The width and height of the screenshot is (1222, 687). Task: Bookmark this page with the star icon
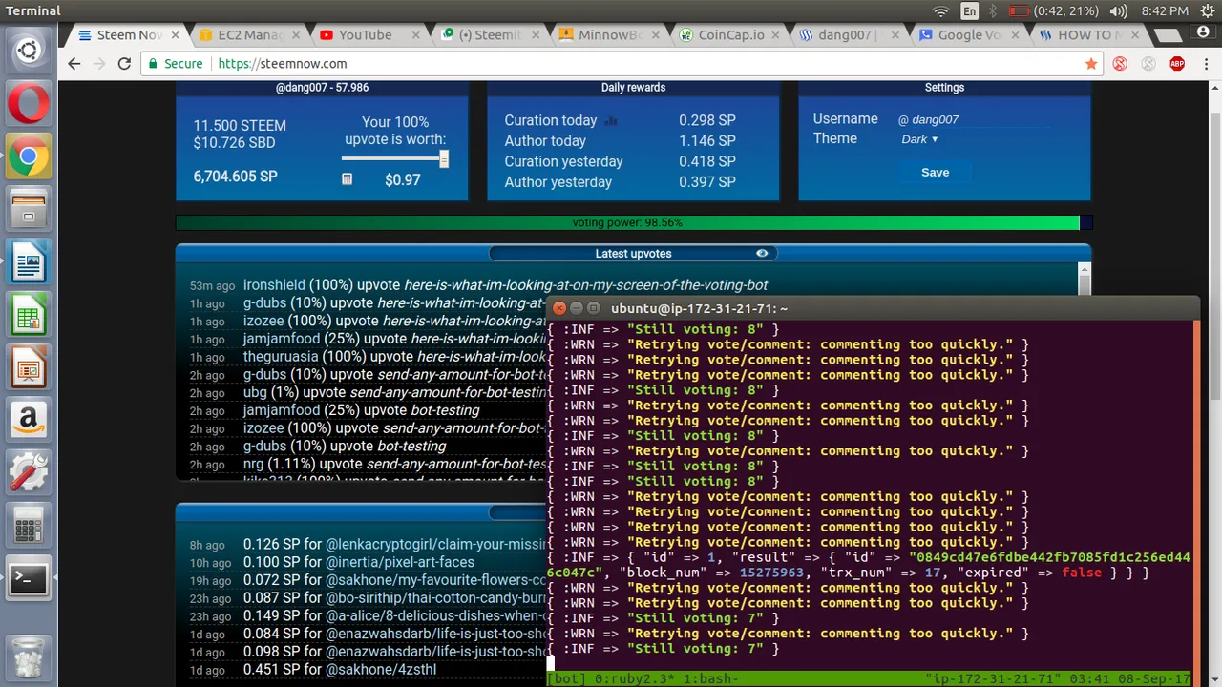[1091, 64]
